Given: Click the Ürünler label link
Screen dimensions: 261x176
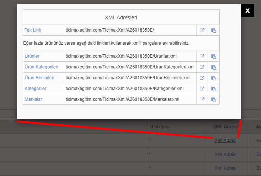Looking at the screenshot, I should [x=32, y=56].
